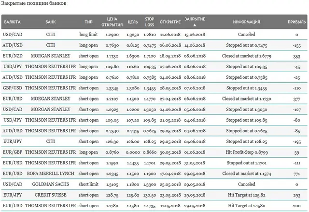Click the opening price 128.75
The image size is (309, 212).
tap(112, 195)
